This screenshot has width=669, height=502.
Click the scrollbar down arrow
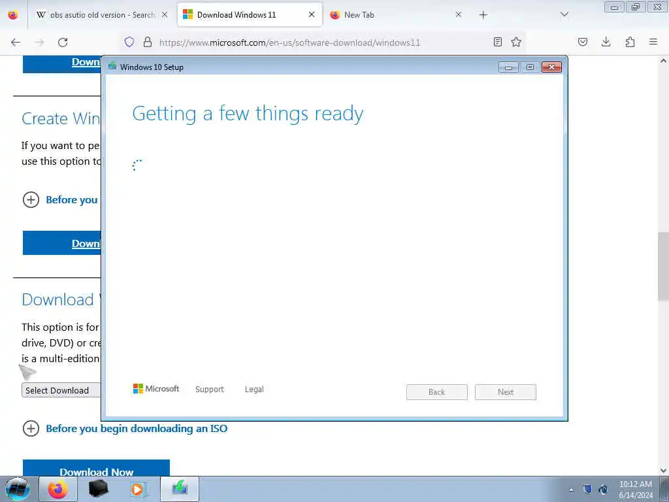coord(664,471)
